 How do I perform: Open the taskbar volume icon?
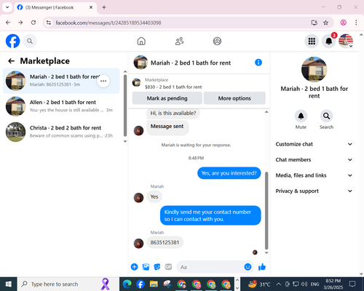click(x=304, y=284)
